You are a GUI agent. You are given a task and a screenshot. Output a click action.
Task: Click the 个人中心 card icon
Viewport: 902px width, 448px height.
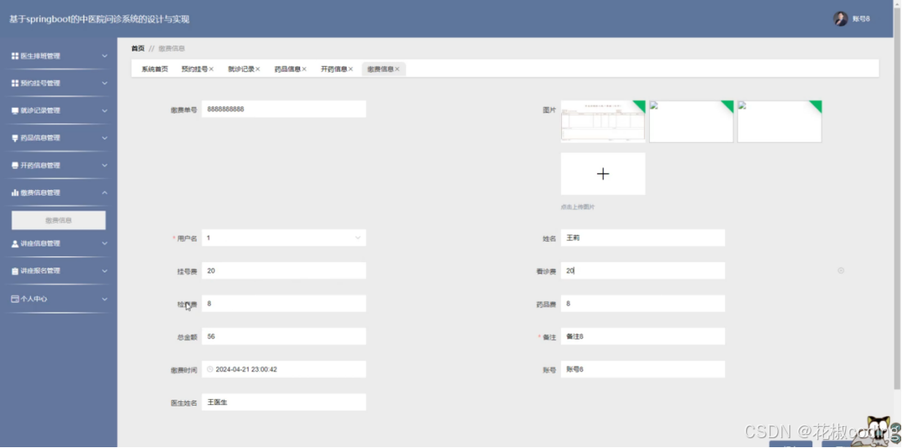coord(15,299)
